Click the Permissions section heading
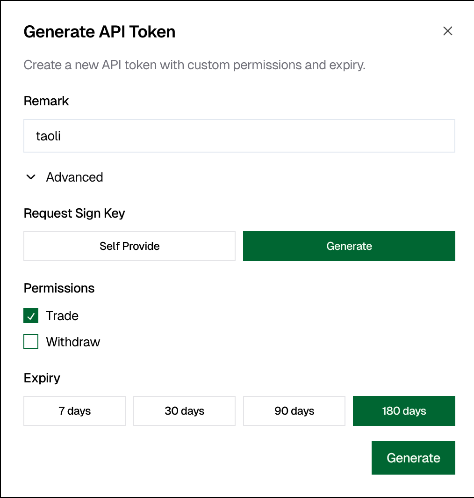 (x=59, y=288)
